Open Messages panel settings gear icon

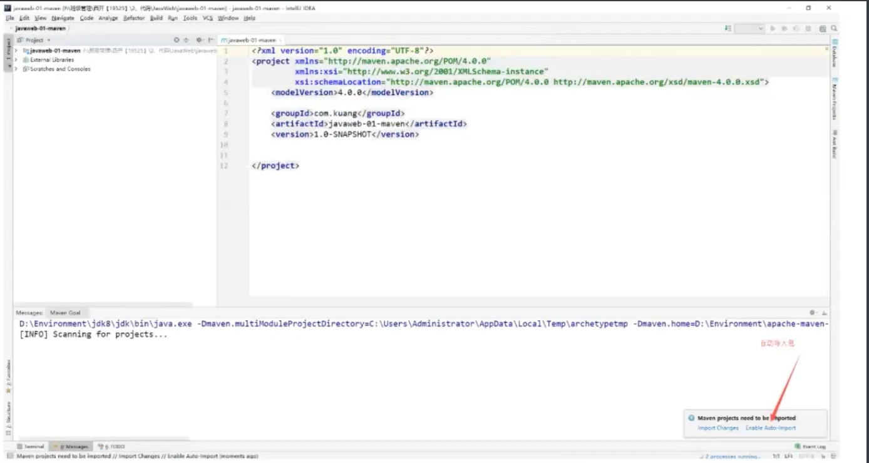tap(813, 312)
